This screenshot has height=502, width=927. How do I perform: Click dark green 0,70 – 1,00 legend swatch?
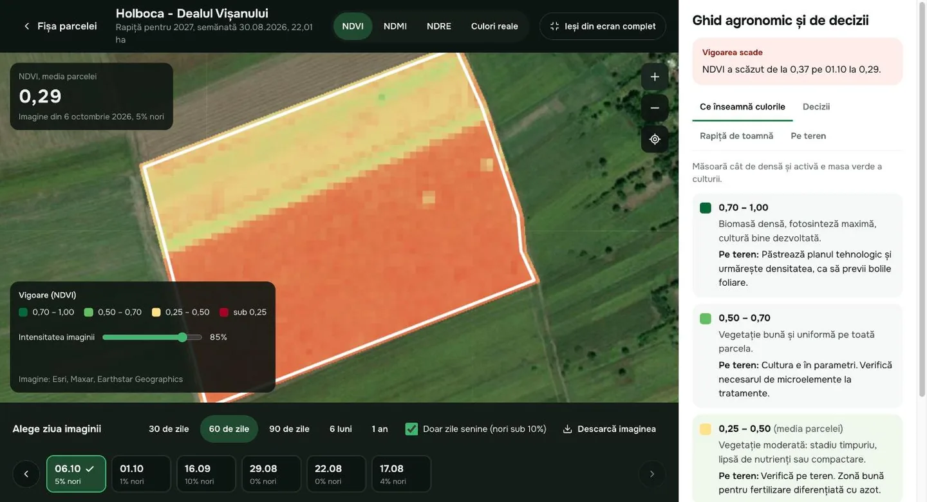tap(23, 312)
